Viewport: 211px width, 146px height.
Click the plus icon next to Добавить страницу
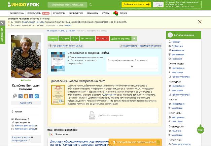coord(134,39)
